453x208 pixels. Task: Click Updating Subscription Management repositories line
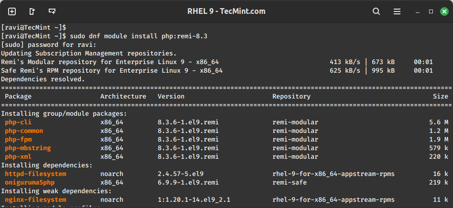[x=89, y=54]
